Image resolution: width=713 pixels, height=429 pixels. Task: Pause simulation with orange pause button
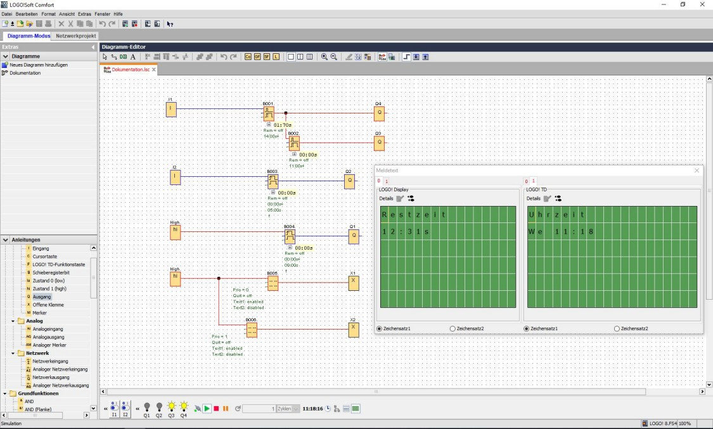[226, 409]
